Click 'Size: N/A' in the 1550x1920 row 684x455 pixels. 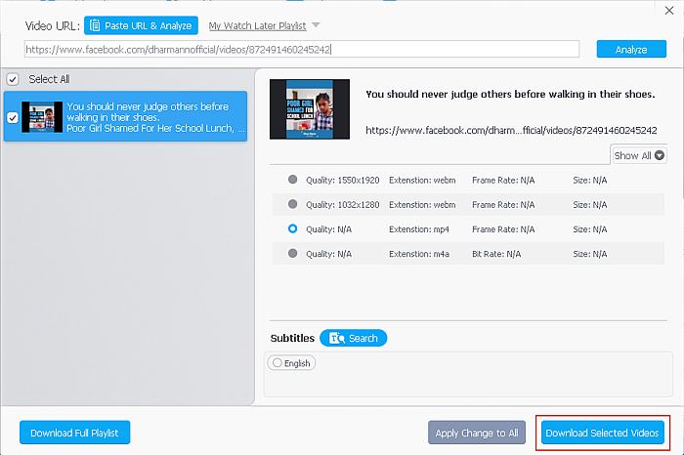590,180
